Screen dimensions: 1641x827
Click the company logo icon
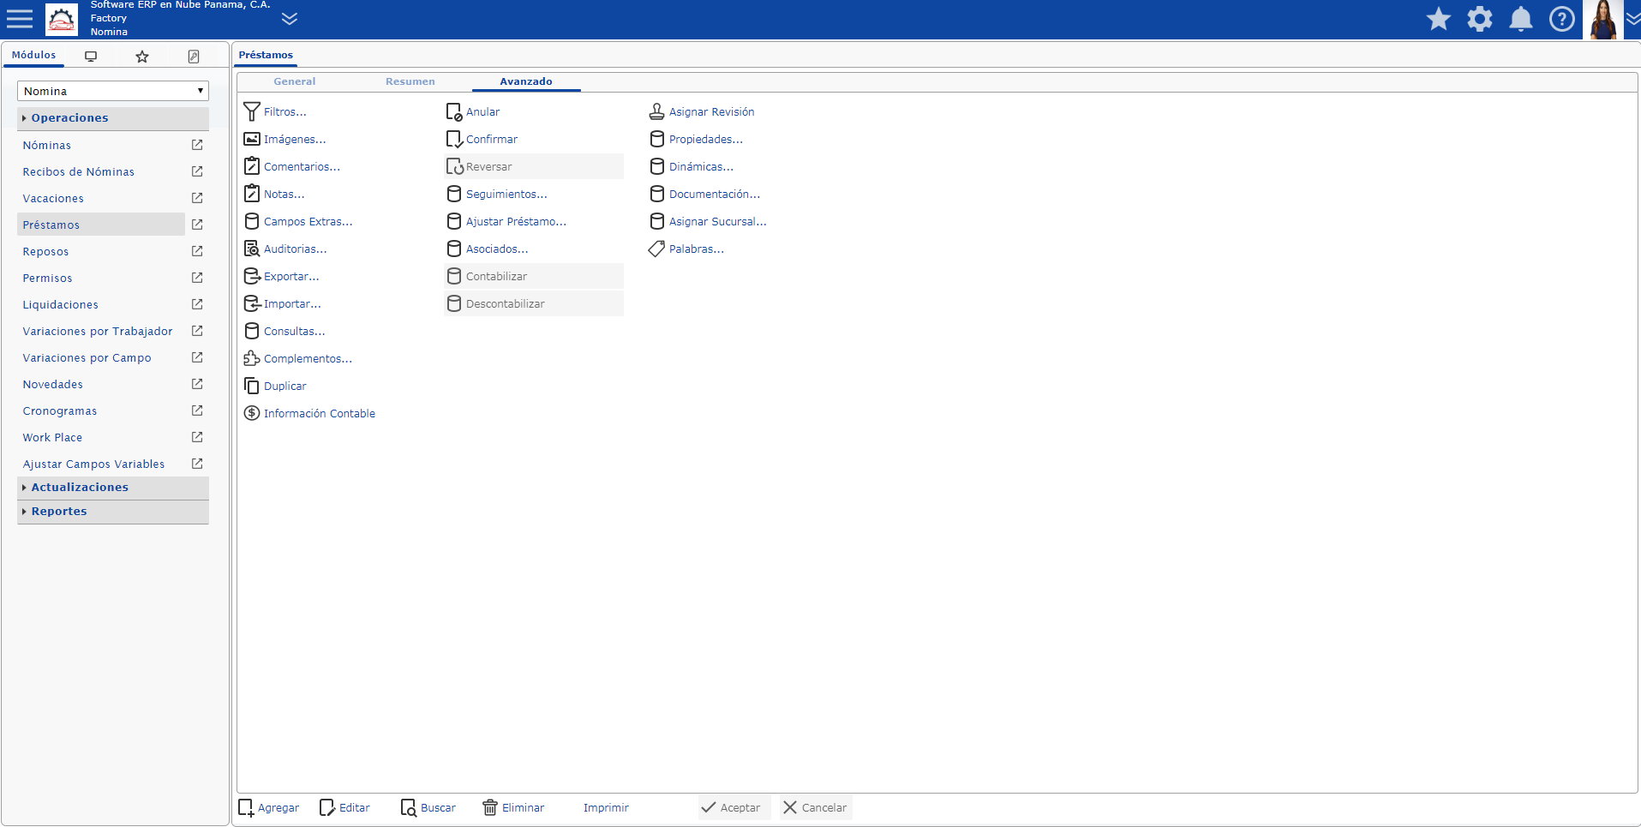coord(62,19)
